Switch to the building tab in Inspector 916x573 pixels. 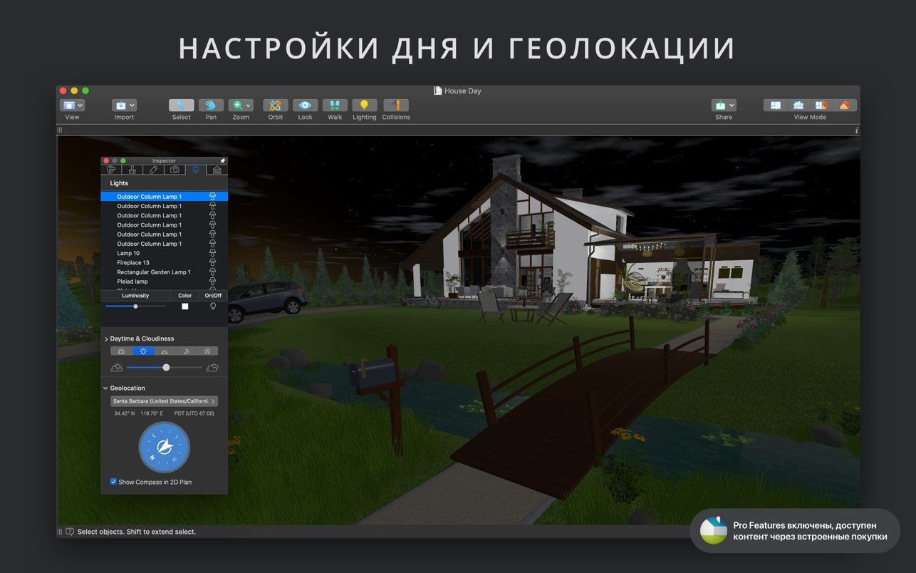[x=217, y=170]
